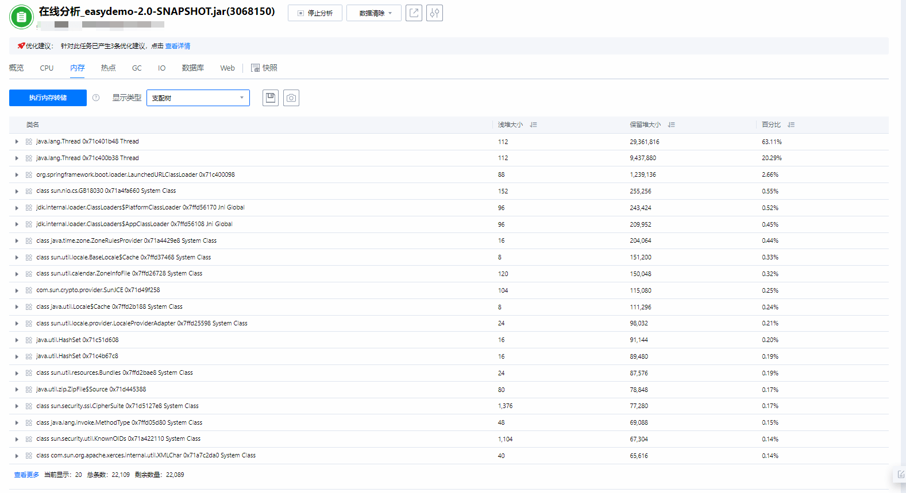Click object icon of Bundles row
The width and height of the screenshot is (906, 493).
[29, 373]
